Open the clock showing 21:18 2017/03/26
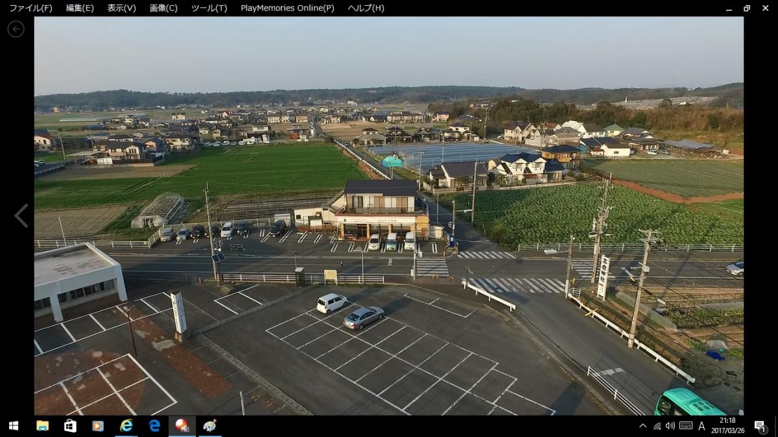778x437 pixels. click(727, 425)
